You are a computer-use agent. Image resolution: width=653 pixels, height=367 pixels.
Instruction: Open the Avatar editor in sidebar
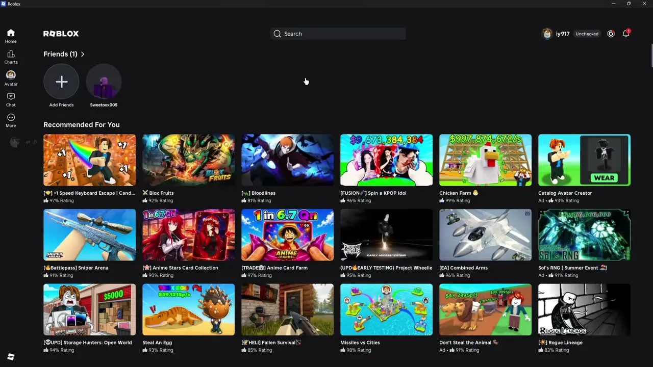coord(11,78)
